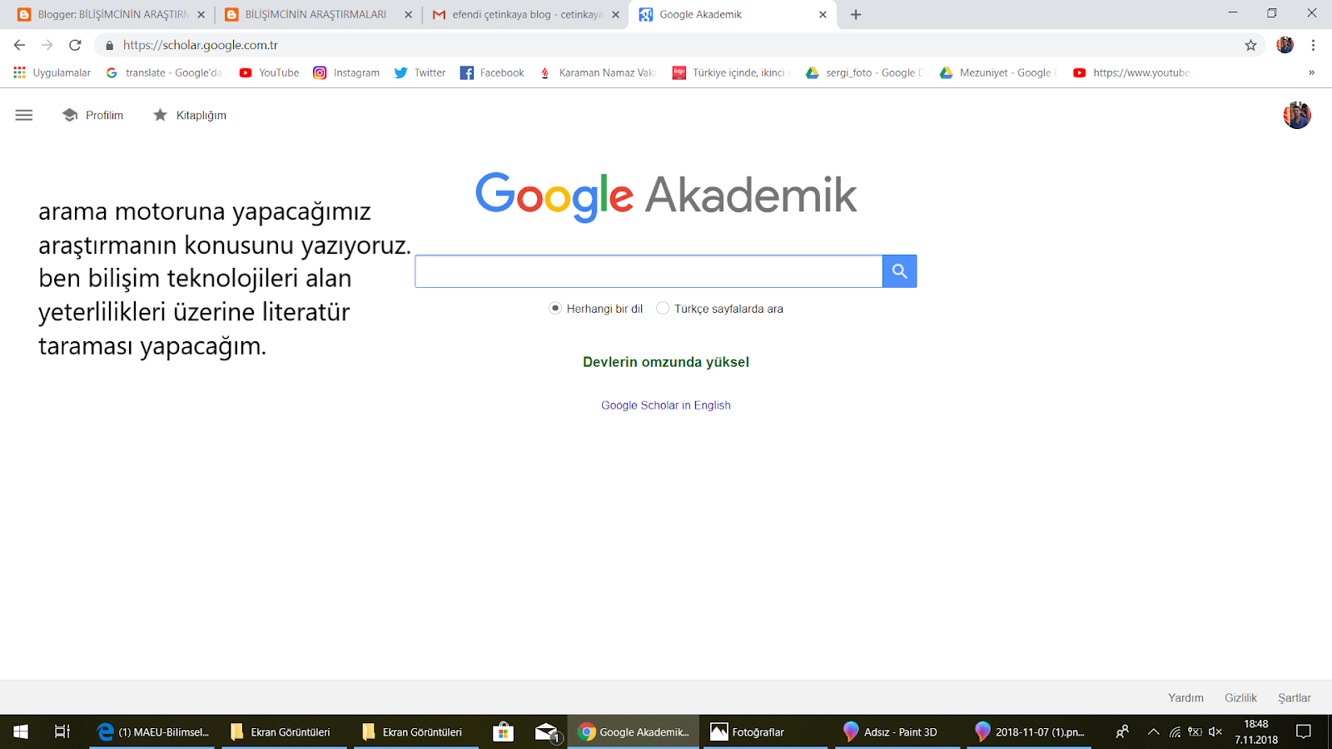This screenshot has width=1332, height=749.
Task: Open Microsoft Store from the taskbar
Action: (x=503, y=732)
